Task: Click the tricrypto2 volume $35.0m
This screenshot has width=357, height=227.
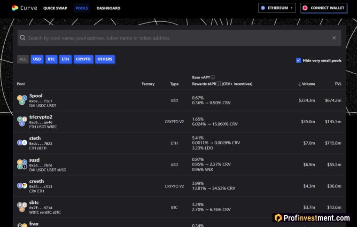Action: [x=308, y=122]
